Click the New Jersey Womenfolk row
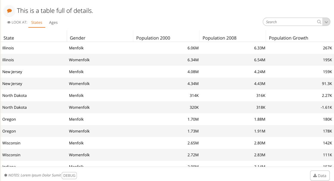334x181 pixels. pyautogui.click(x=167, y=84)
